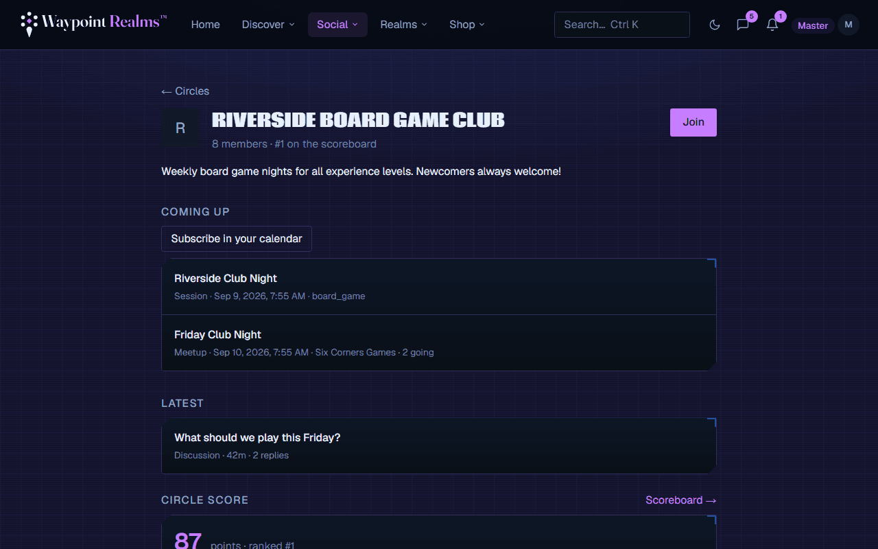This screenshot has height=549, width=878.
Task: Go back to Circles
Action: click(185, 91)
